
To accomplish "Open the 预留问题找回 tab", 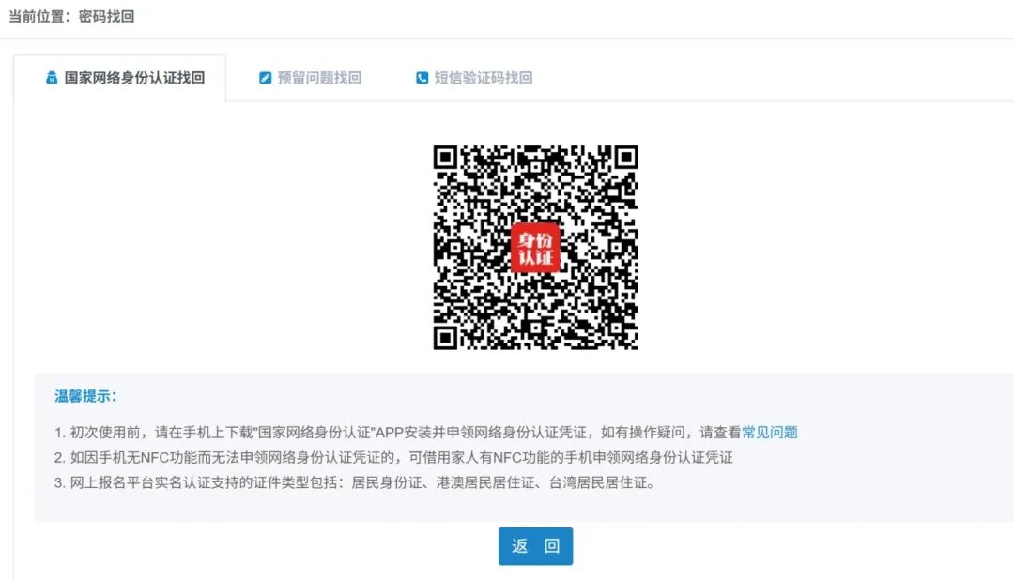I will tap(319, 78).
